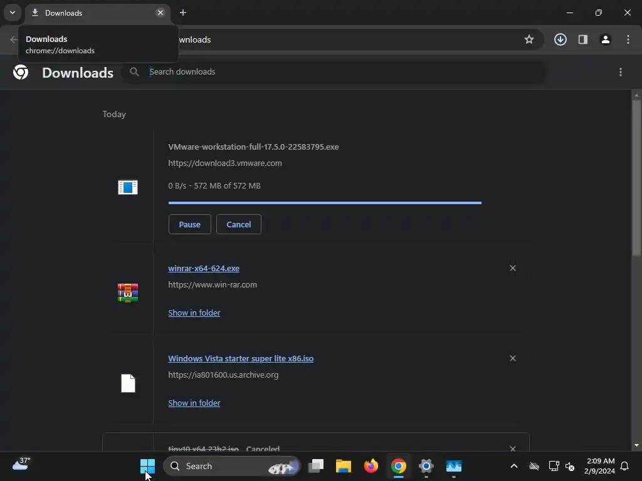Open the Chrome downloads toolbar icon
Image resolution: width=642 pixels, height=481 pixels.
(560, 39)
